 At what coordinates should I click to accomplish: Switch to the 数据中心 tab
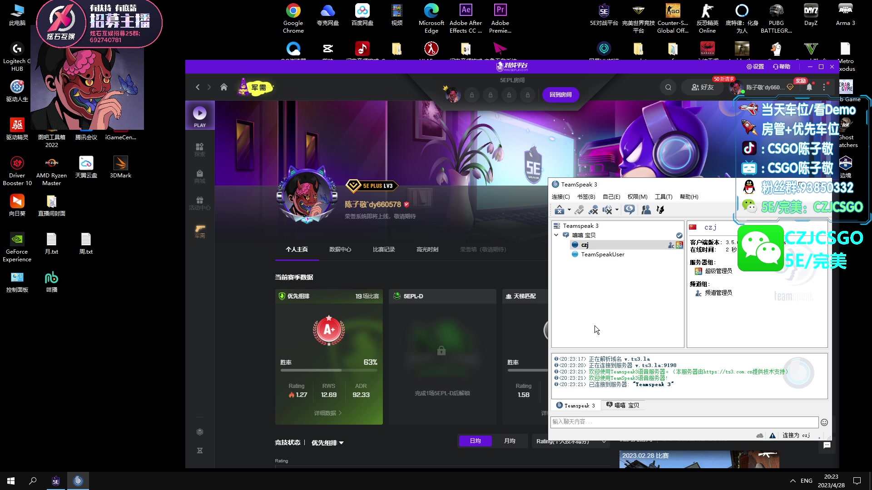(340, 250)
